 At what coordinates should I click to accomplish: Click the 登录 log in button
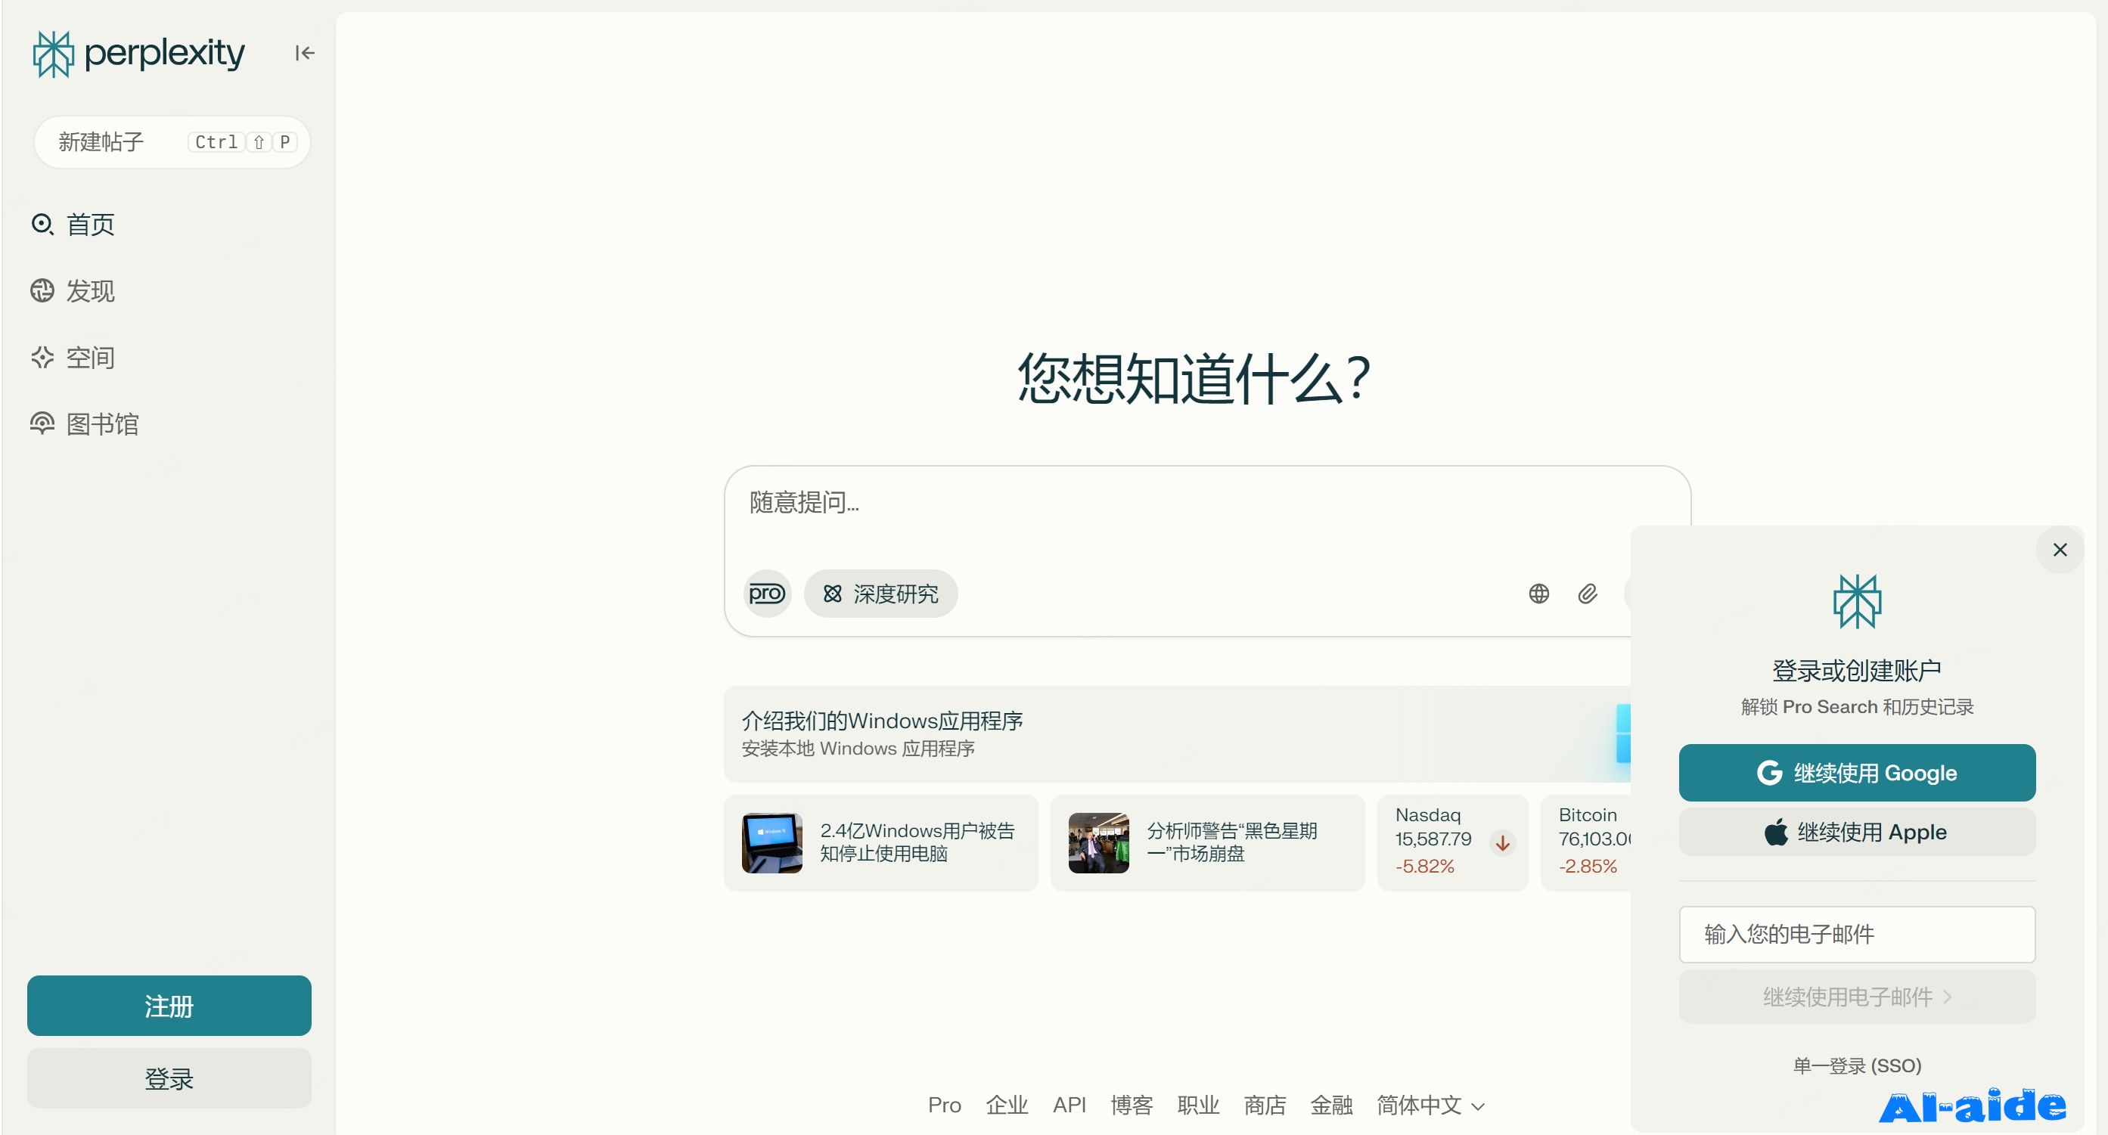pos(169,1078)
